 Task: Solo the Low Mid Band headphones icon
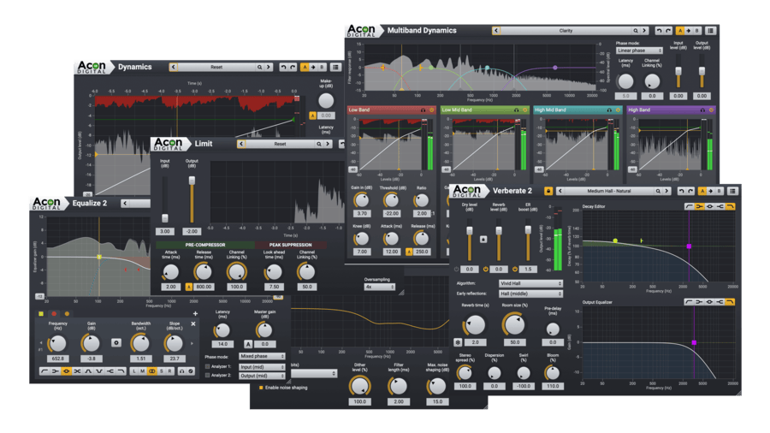[x=516, y=110]
